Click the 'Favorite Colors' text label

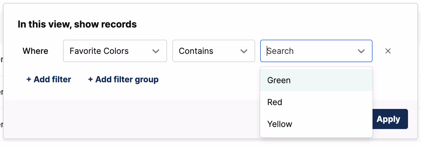(99, 51)
